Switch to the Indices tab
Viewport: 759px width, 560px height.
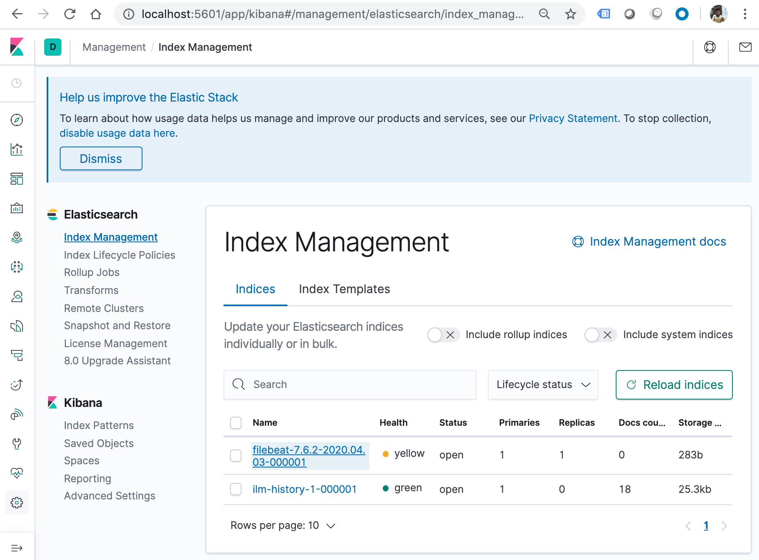pyautogui.click(x=255, y=289)
